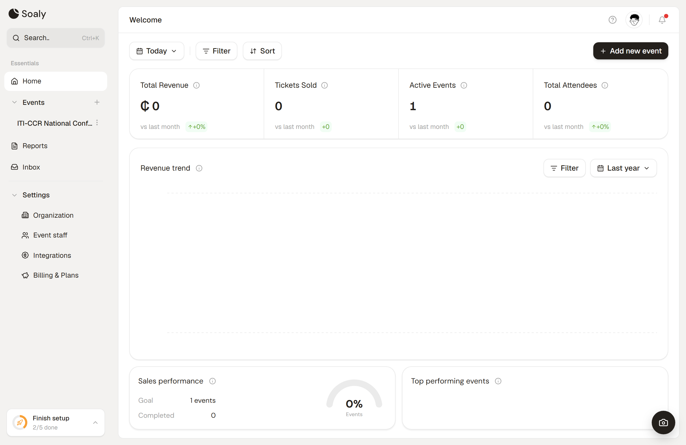
Task: Focus the Search input field
Action: coord(56,38)
